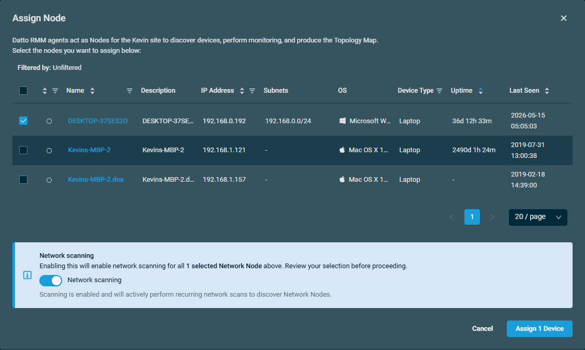Click the Description column header

(x=158, y=90)
